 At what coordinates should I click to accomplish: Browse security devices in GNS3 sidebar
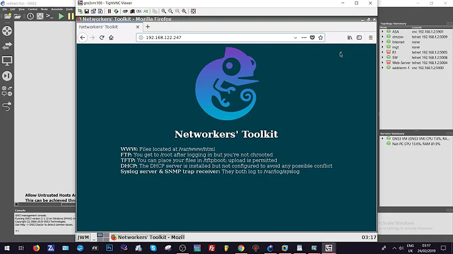7,76
